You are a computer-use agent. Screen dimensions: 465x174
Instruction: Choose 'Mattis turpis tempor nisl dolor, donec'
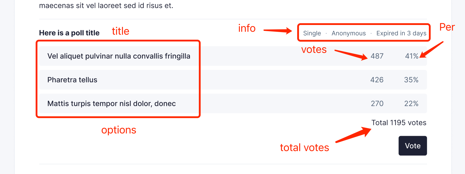coord(111,103)
